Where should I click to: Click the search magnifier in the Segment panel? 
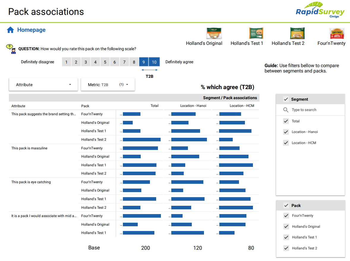tap(285, 110)
